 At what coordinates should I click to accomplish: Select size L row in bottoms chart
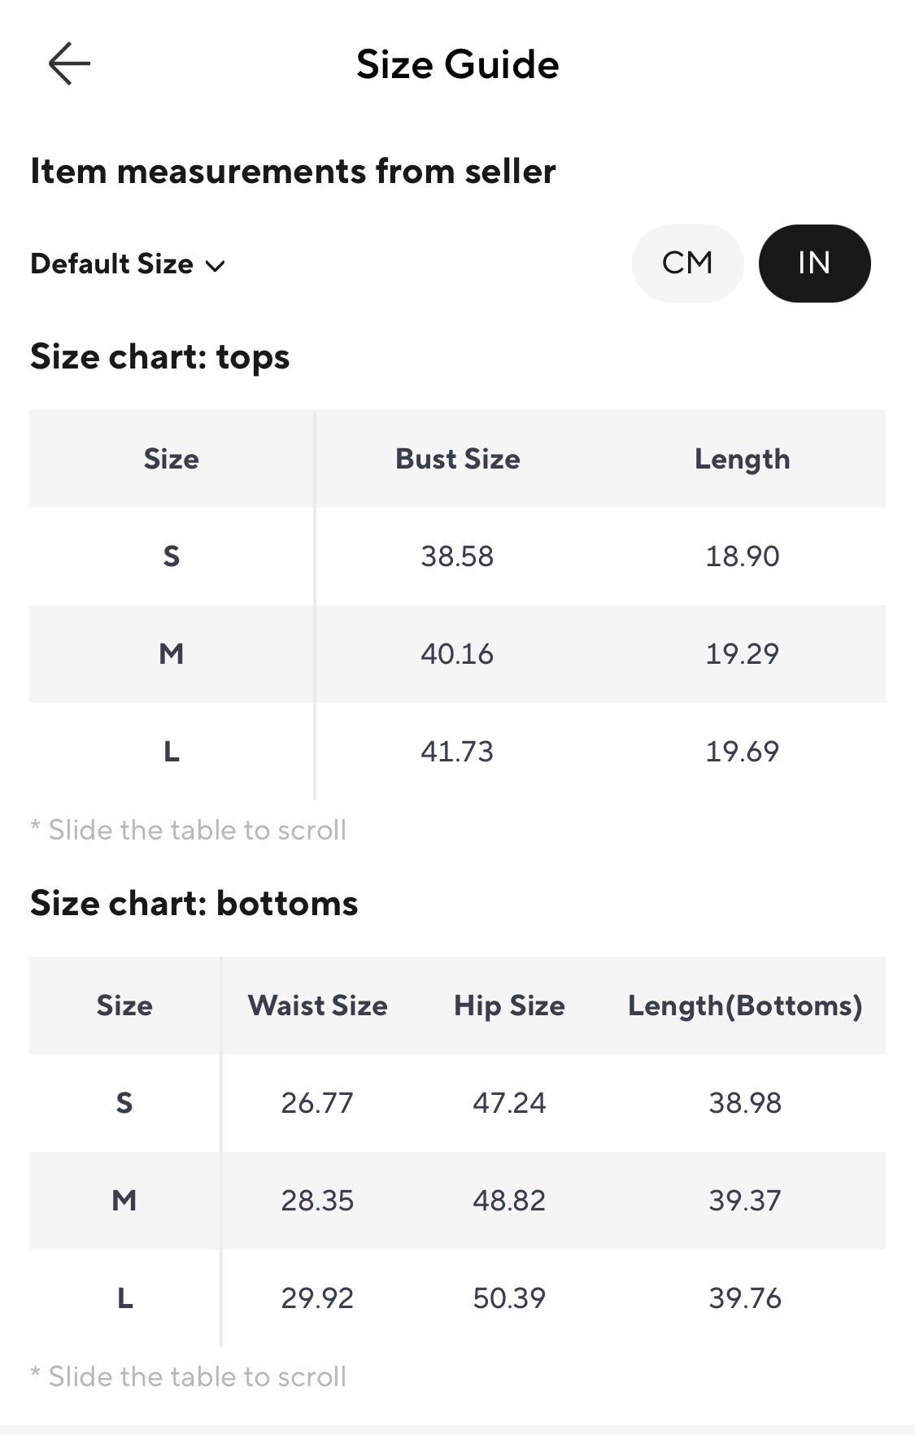tap(457, 1298)
